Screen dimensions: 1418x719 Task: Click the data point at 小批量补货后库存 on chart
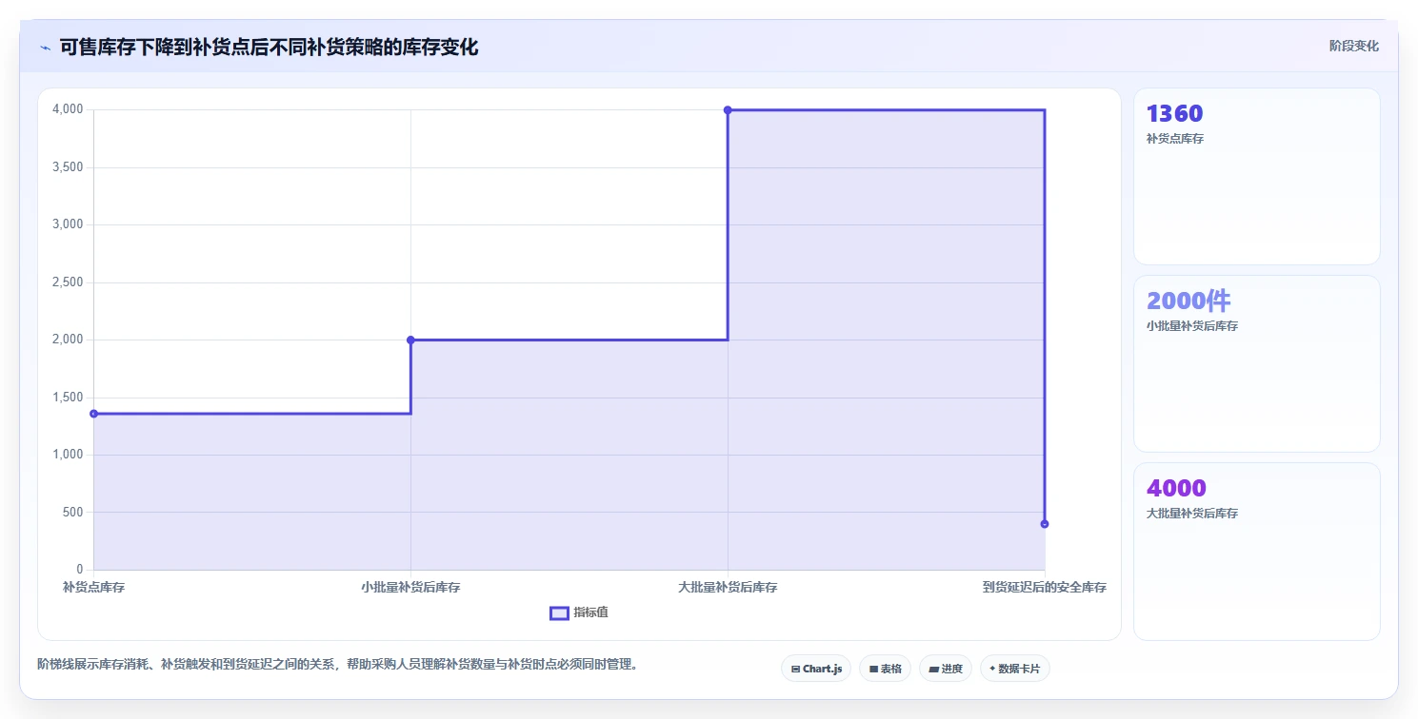pyautogui.click(x=410, y=340)
